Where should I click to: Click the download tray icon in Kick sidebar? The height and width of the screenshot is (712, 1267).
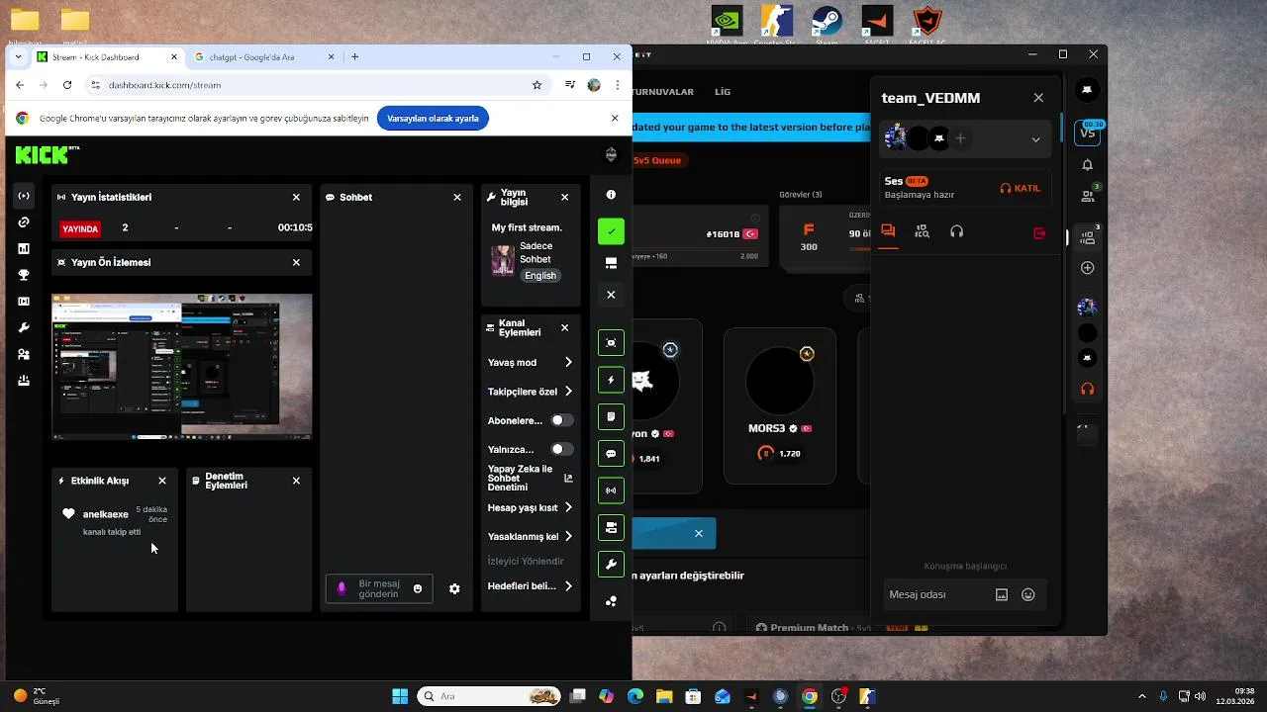click(x=24, y=381)
